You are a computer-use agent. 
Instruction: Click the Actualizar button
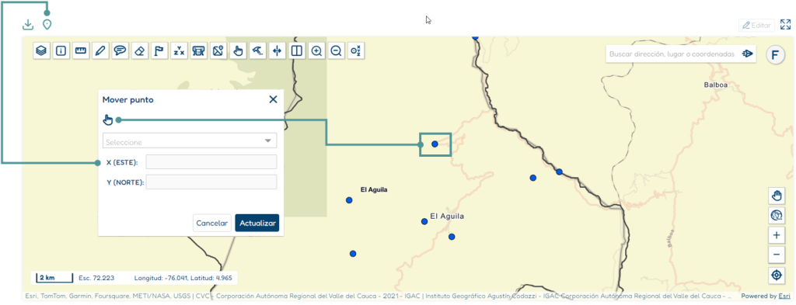click(257, 223)
